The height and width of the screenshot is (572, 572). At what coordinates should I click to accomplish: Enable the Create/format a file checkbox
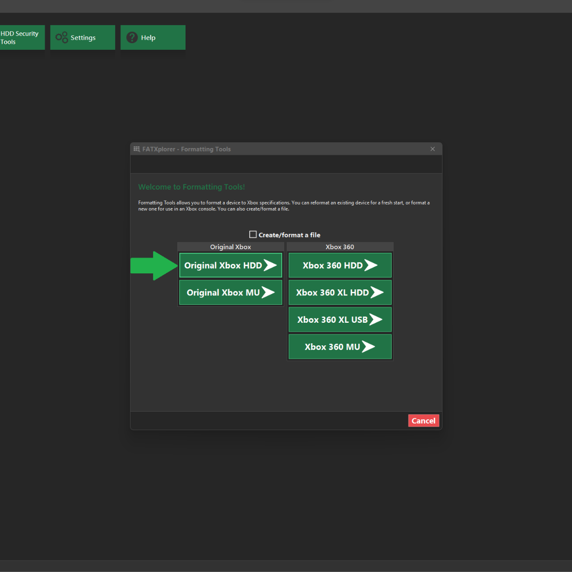click(x=253, y=234)
